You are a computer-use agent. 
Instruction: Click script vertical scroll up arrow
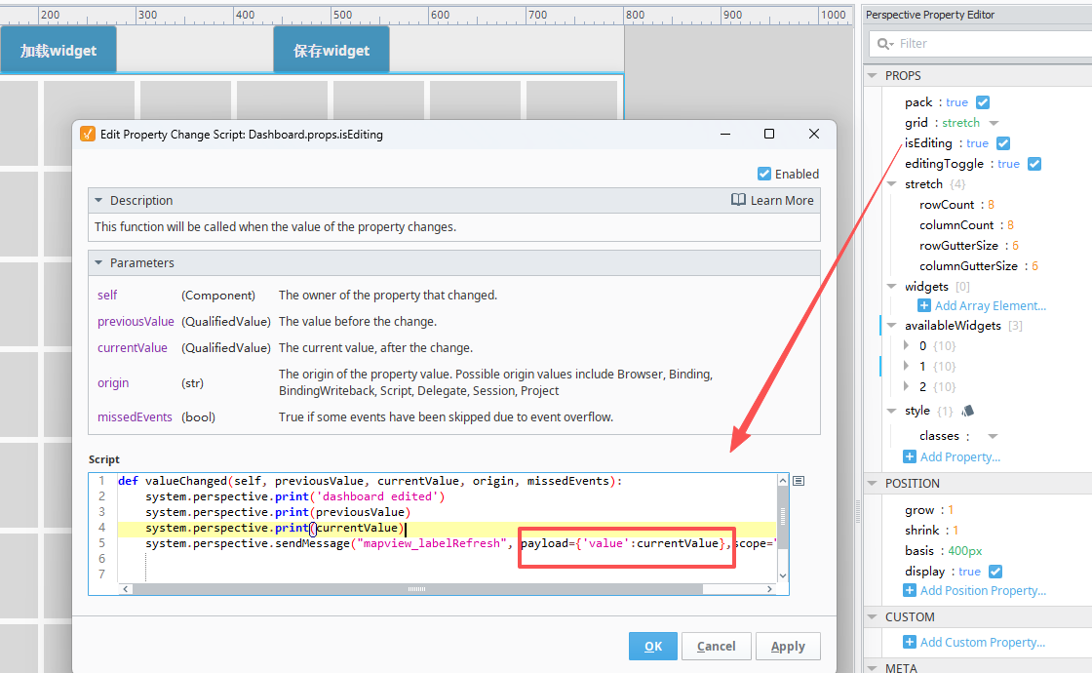coord(783,481)
